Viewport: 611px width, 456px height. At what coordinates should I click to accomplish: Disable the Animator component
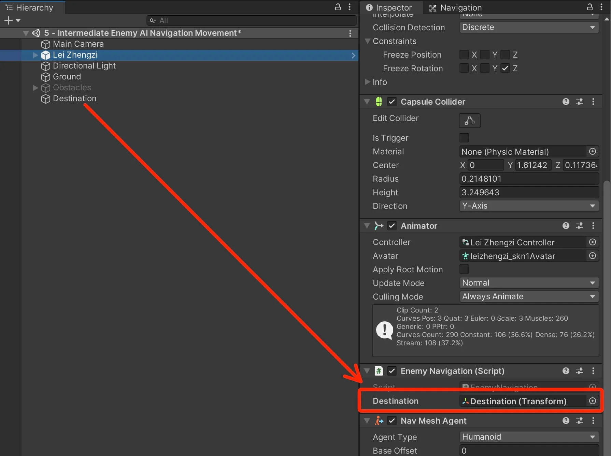pyautogui.click(x=392, y=226)
